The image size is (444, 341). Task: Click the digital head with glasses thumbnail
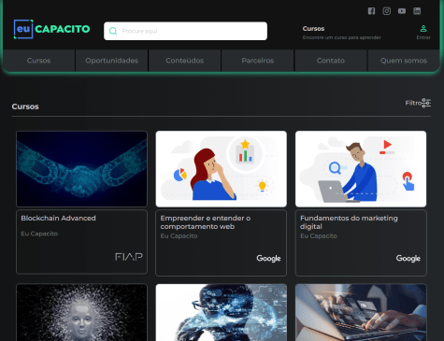pos(222,312)
